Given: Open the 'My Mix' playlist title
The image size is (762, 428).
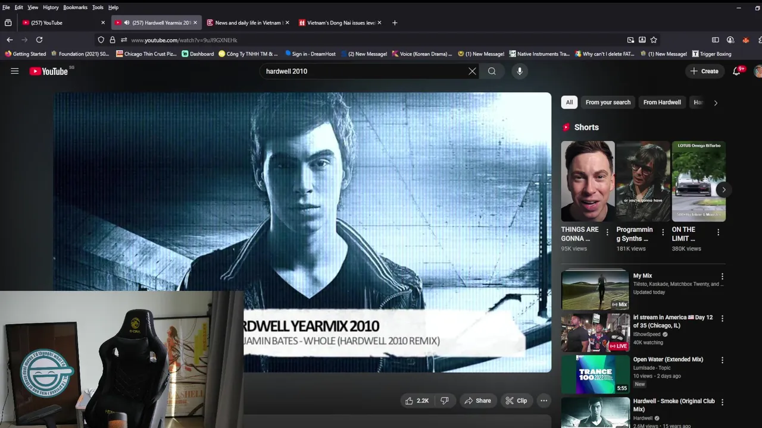Looking at the screenshot, I should point(642,276).
